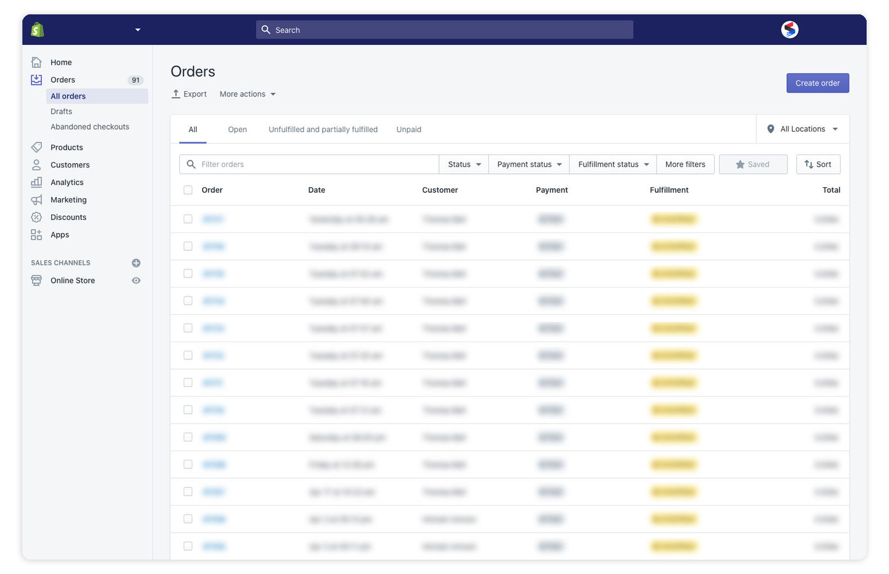Viewport: 889px width, 574px height.
Task: Open the Home icon in the sidebar
Action: (x=36, y=62)
